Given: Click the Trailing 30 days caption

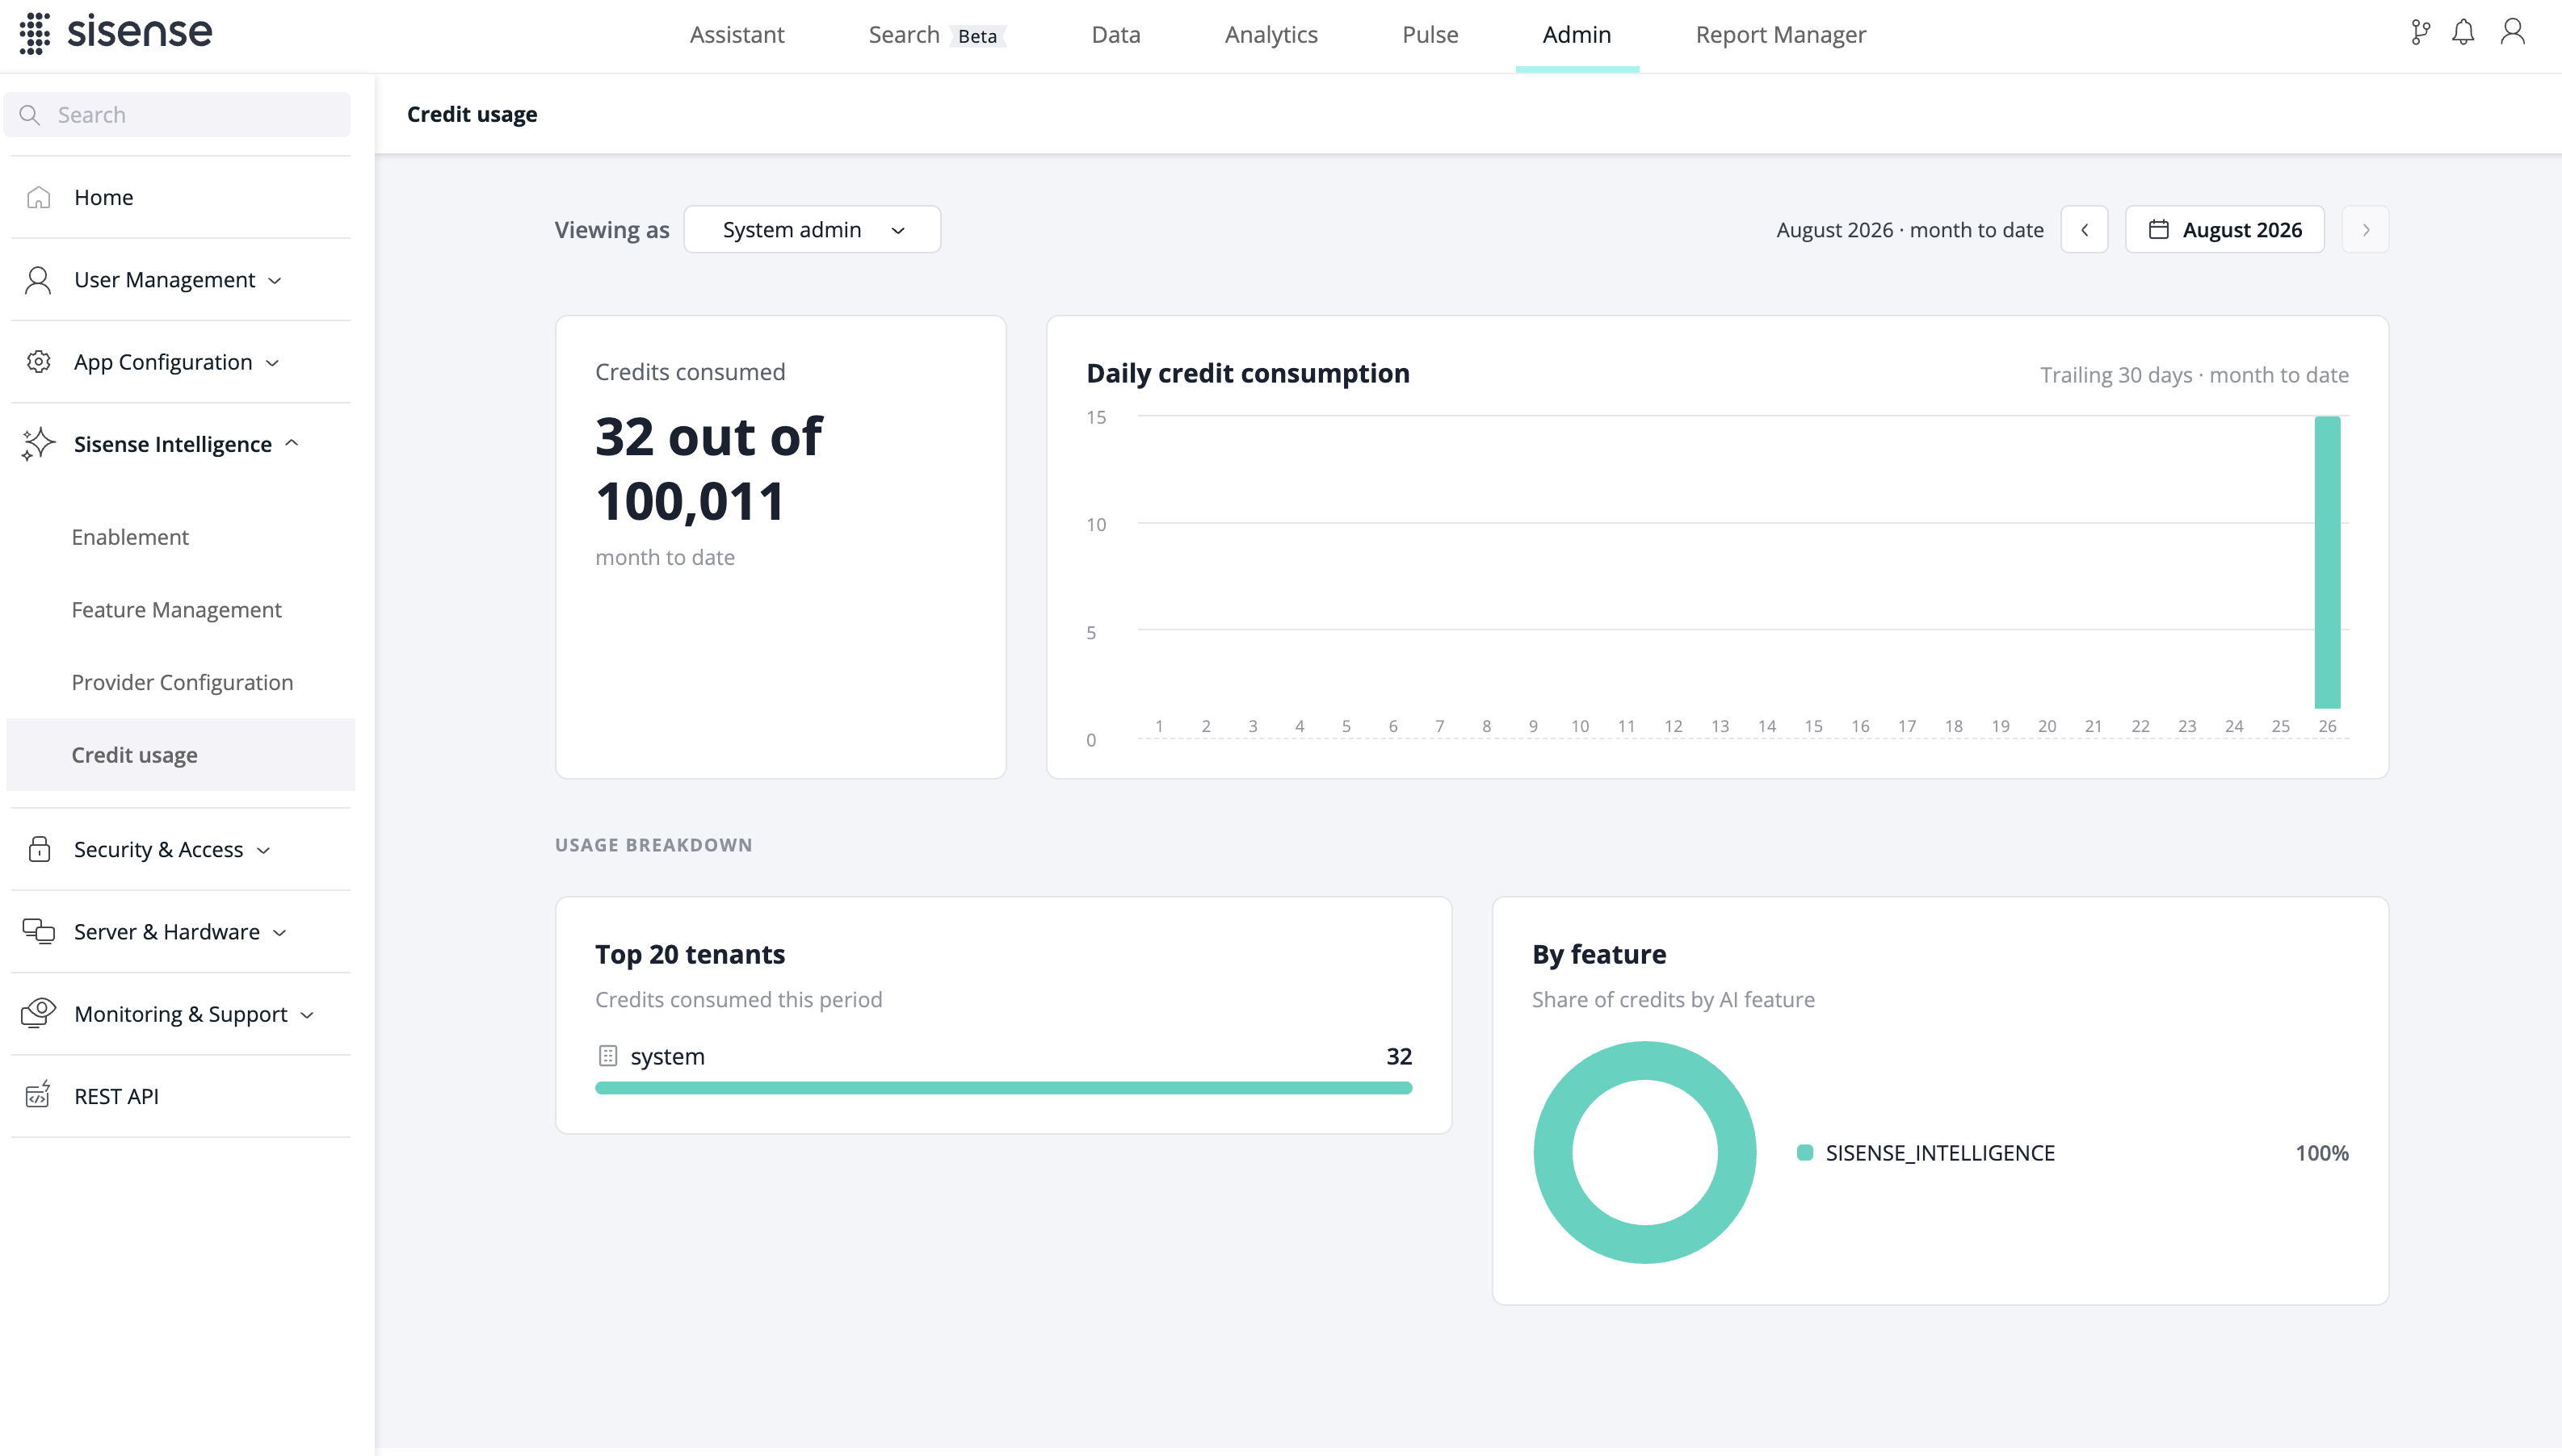Looking at the screenshot, I should click(2194, 375).
